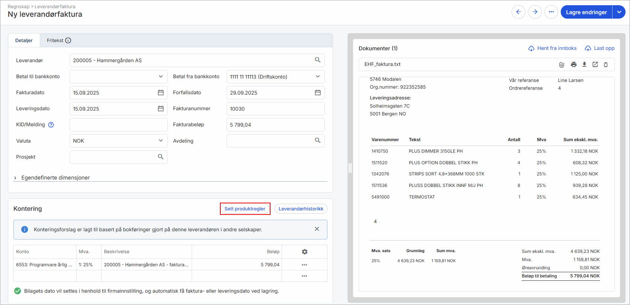Switch to the Fritekst tab
Image resolution: width=630 pixels, height=305 pixels.
pyautogui.click(x=58, y=40)
